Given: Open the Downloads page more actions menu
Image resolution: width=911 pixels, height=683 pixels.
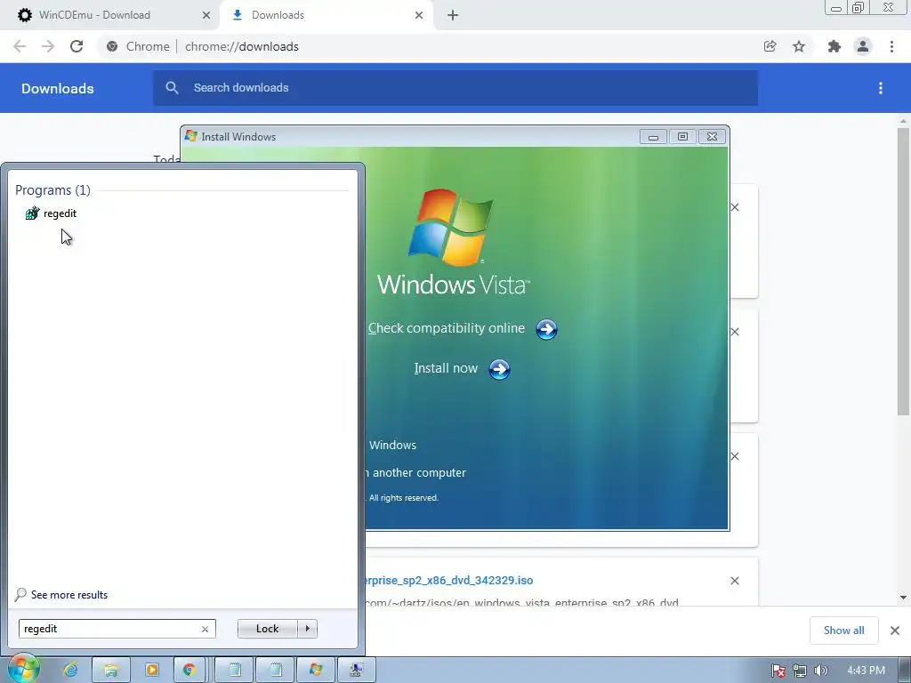Looking at the screenshot, I should (x=881, y=88).
